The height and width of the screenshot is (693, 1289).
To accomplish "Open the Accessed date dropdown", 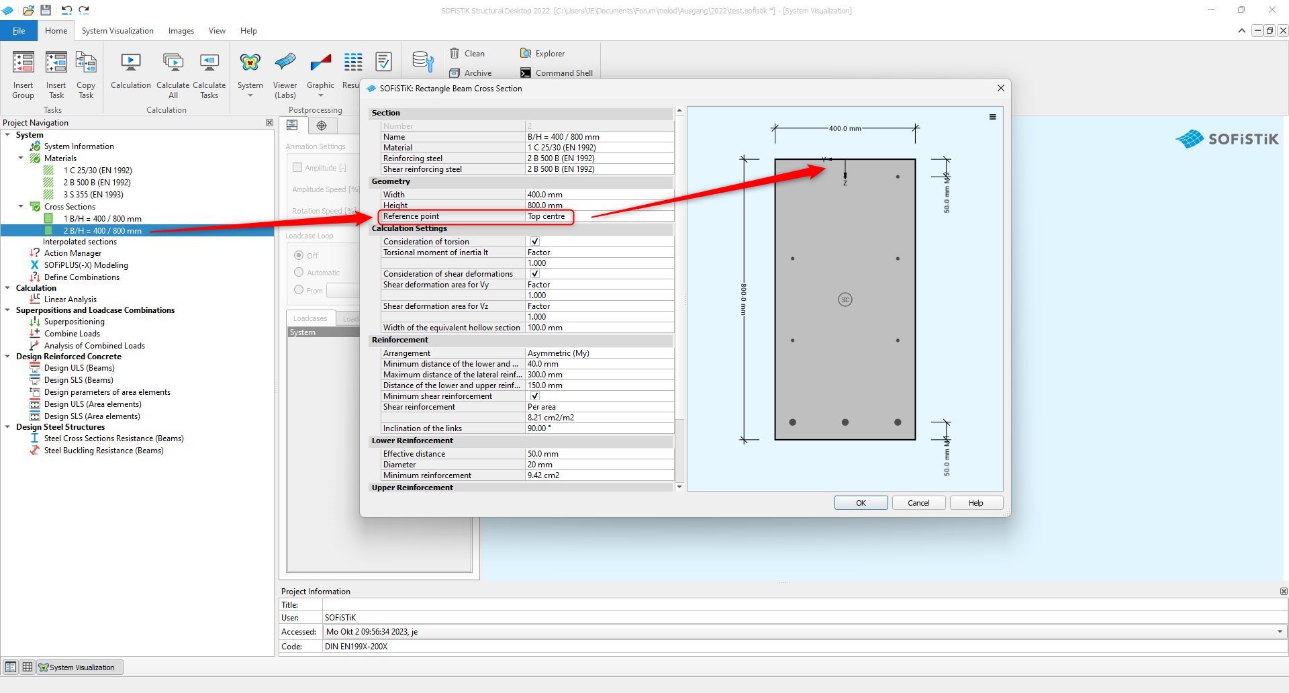I will click(x=1280, y=631).
